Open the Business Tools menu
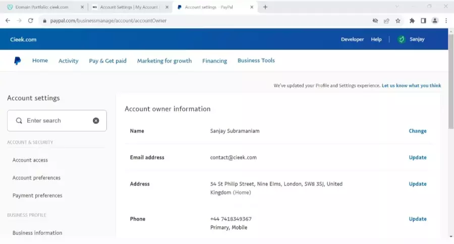Viewport: 454px width, 244px height. point(256,60)
